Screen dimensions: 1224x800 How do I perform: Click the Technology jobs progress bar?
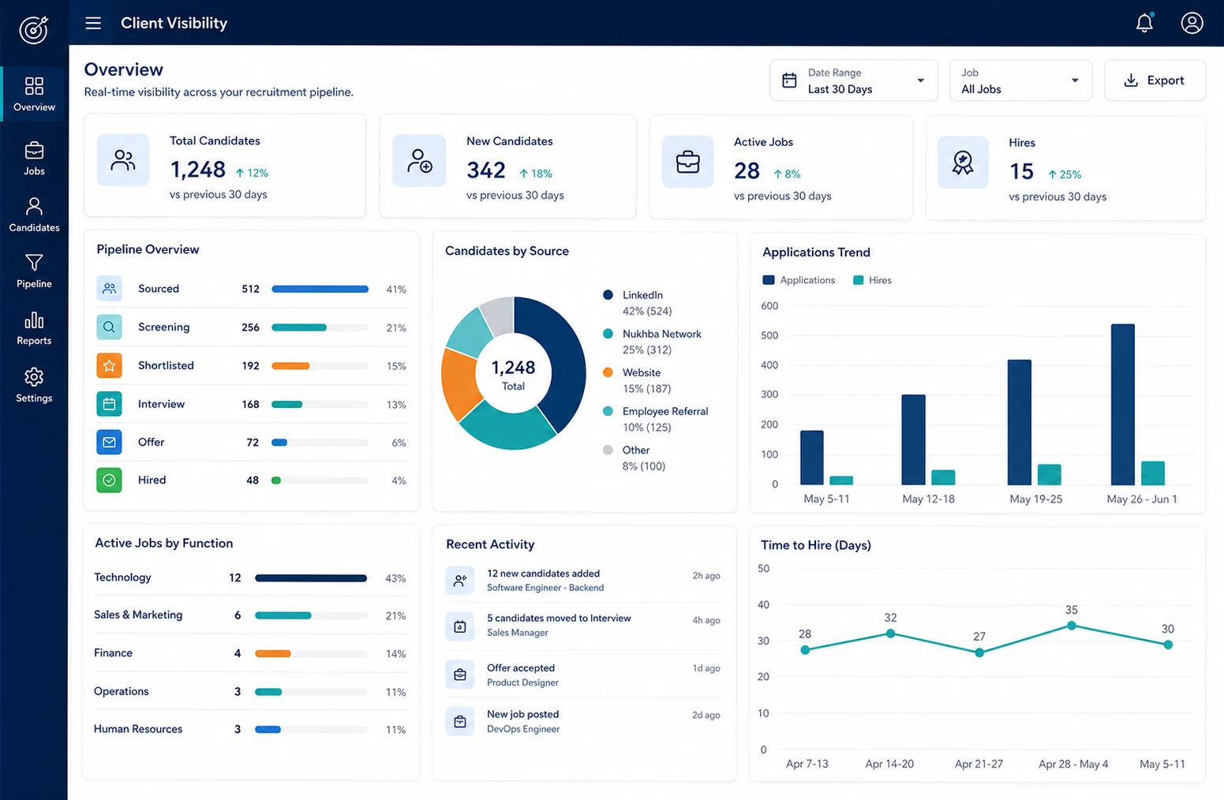311,578
